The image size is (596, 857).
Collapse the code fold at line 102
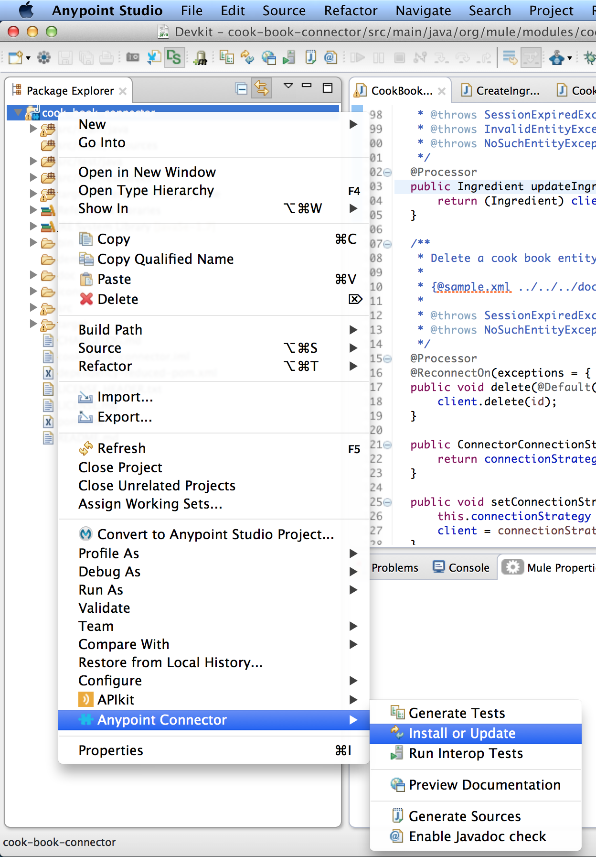(x=388, y=172)
